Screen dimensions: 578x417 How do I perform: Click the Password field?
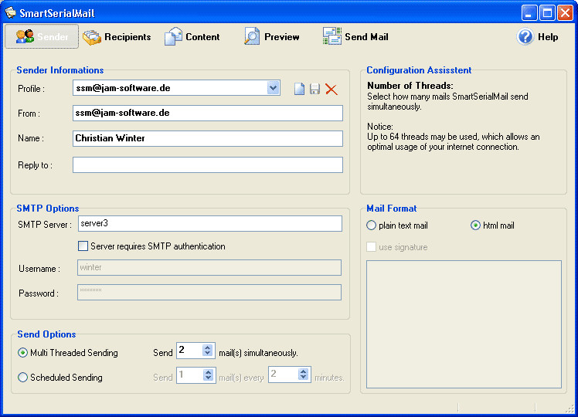coord(209,292)
